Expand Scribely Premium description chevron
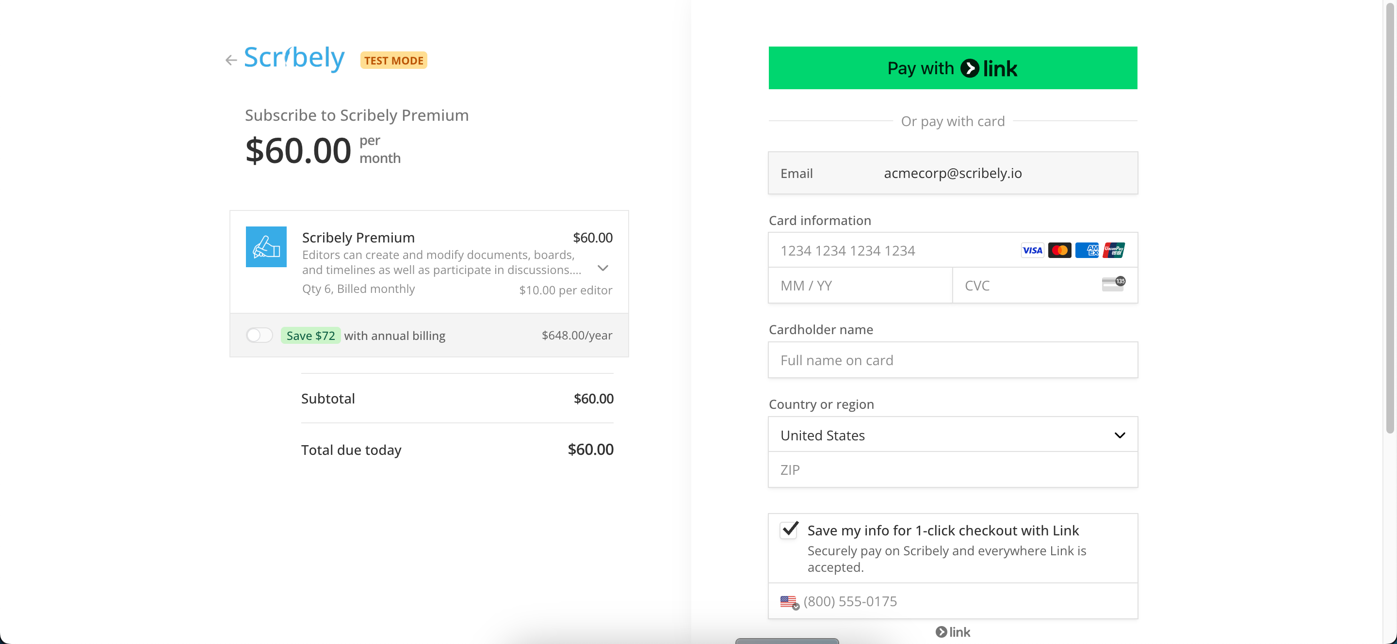The width and height of the screenshot is (1397, 644). click(602, 268)
